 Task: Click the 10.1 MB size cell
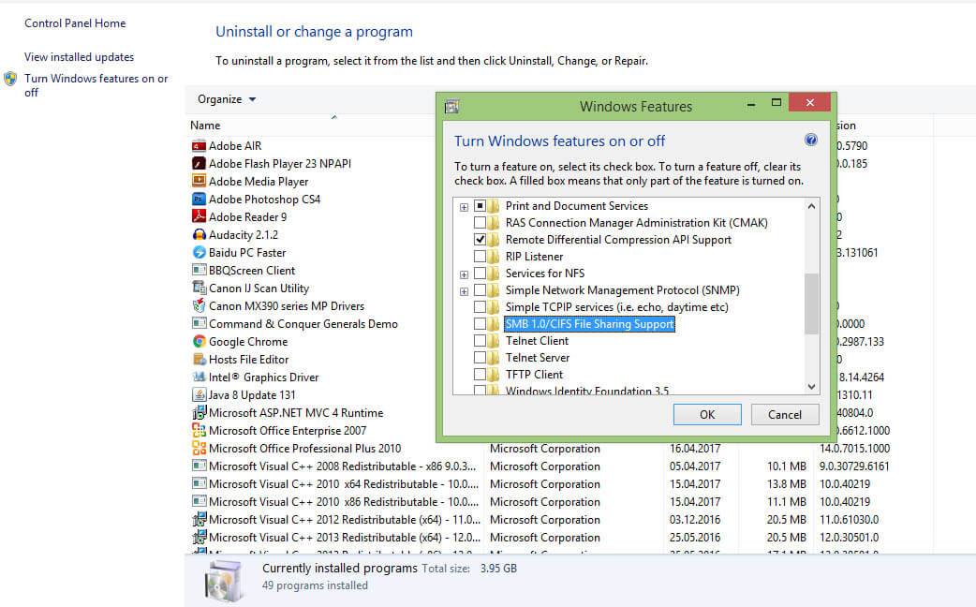[786, 466]
